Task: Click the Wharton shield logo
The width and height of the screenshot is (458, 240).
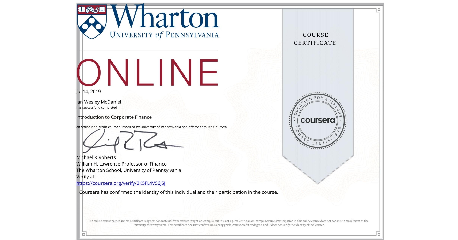Action: 92,22
